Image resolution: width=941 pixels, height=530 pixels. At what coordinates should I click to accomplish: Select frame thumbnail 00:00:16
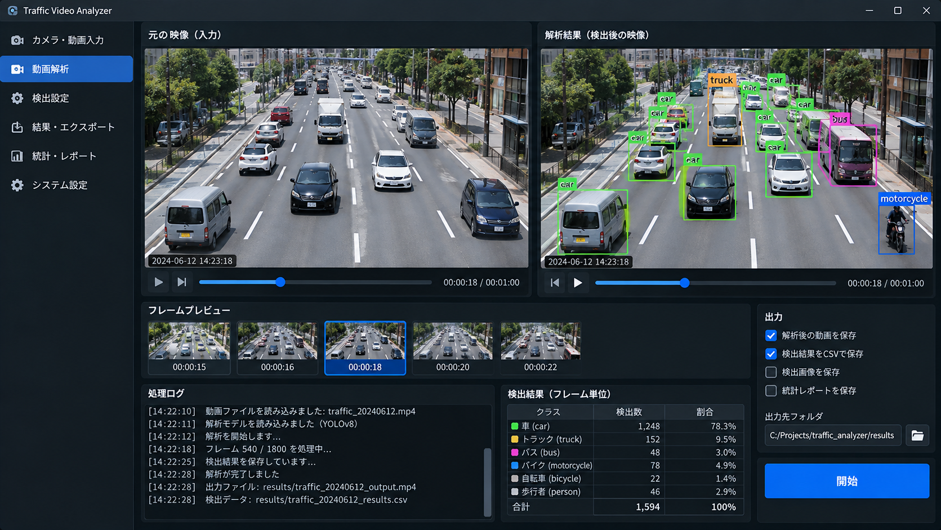[x=277, y=348]
